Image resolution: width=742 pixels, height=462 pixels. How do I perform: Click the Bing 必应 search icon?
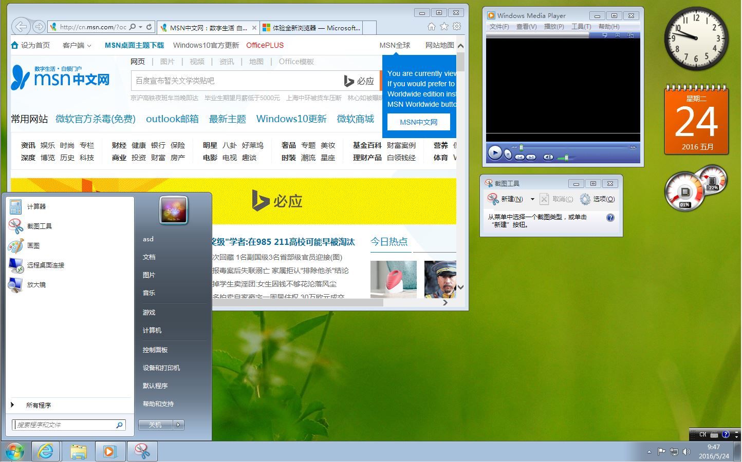click(x=349, y=81)
